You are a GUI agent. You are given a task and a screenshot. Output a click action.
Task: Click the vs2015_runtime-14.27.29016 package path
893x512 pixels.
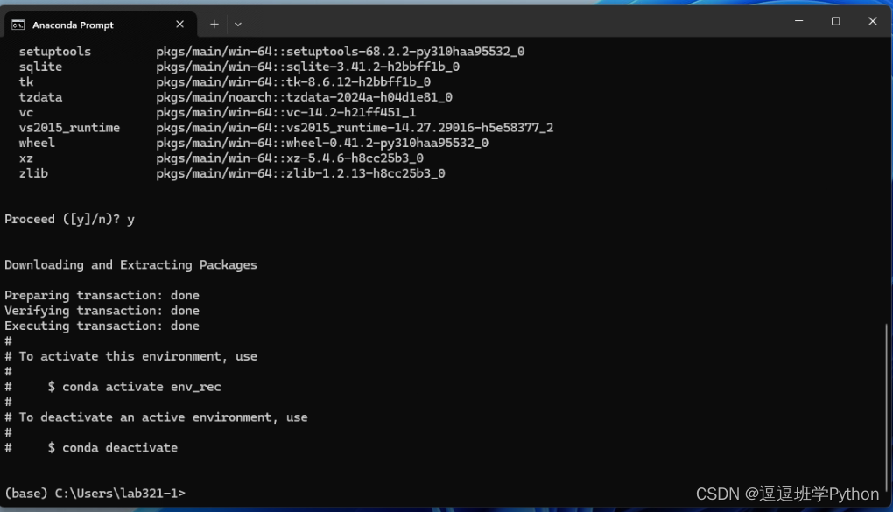(355, 128)
